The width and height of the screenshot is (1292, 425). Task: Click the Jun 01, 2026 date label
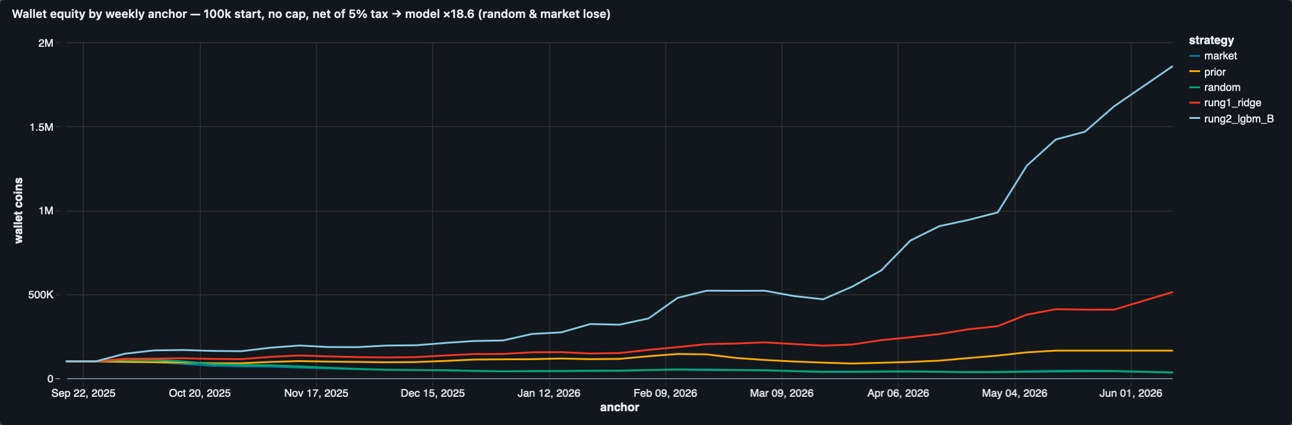tap(1131, 393)
